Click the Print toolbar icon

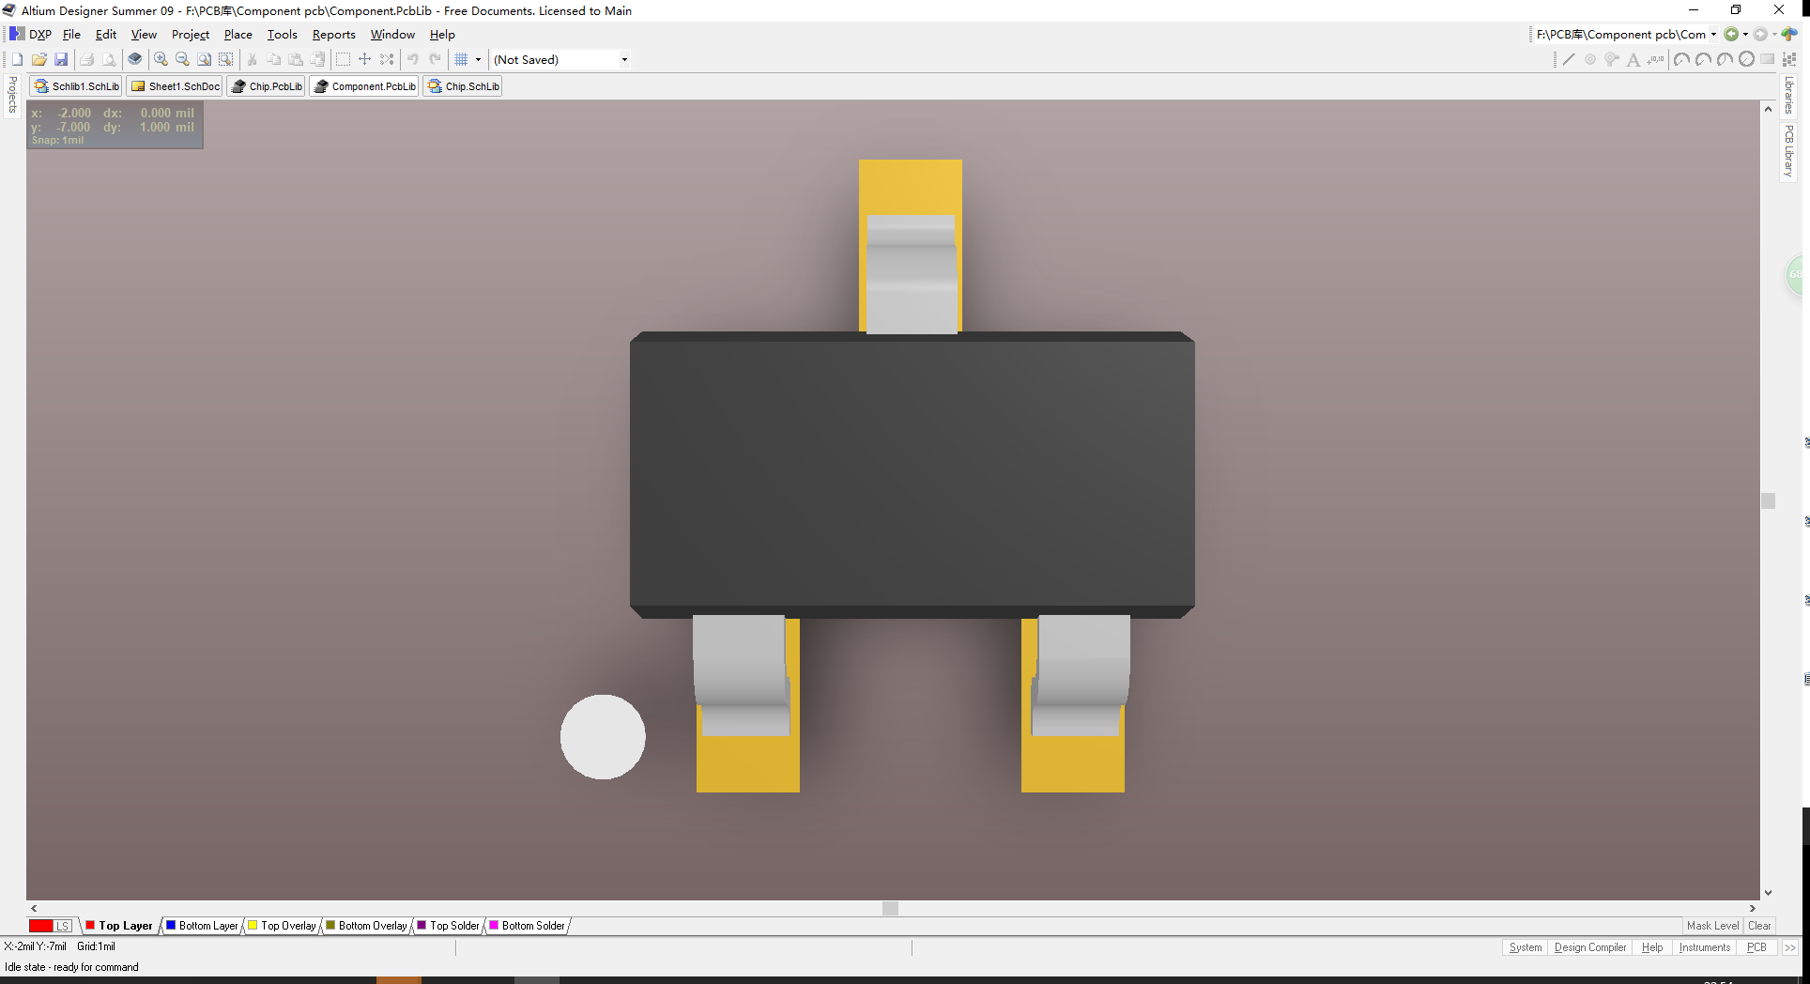(86, 59)
